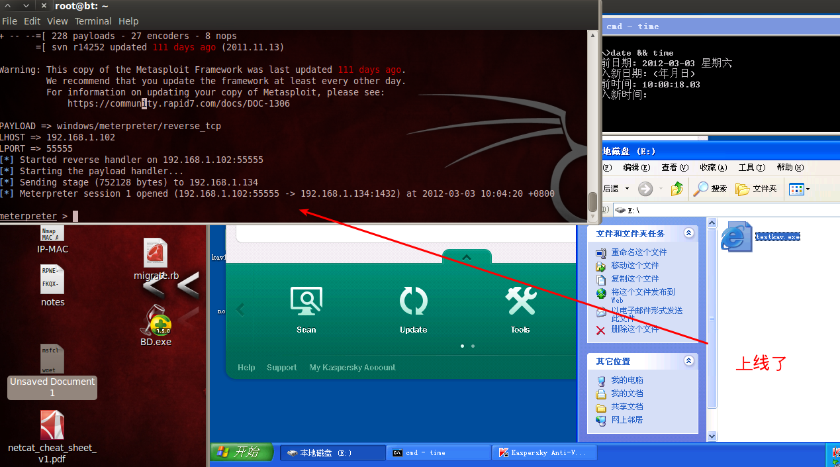
Task: Toggle the 文件夹 folders pane button
Action: (757, 189)
